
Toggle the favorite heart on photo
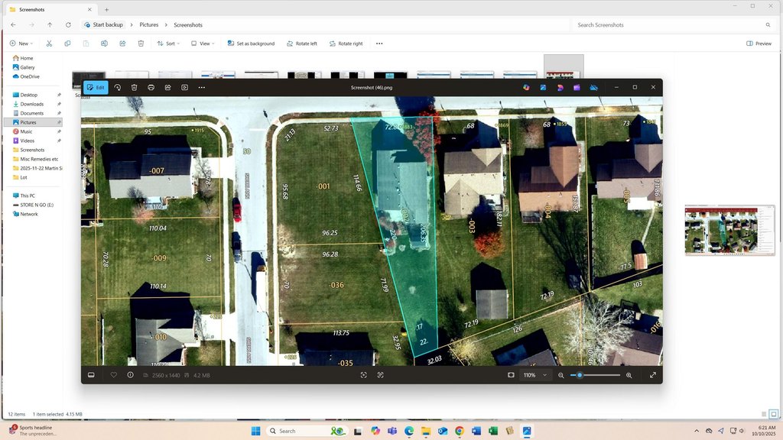114,375
